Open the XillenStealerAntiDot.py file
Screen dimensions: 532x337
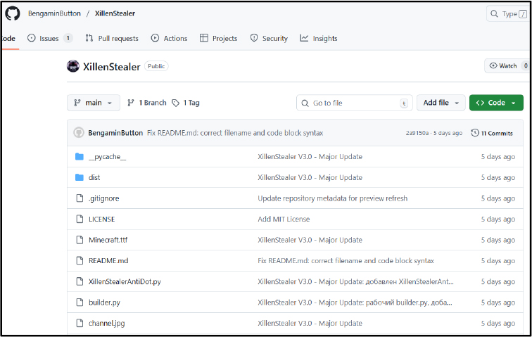pos(125,281)
